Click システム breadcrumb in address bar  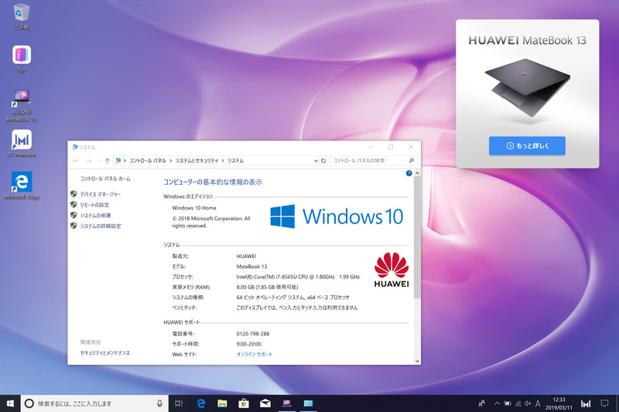pos(235,161)
